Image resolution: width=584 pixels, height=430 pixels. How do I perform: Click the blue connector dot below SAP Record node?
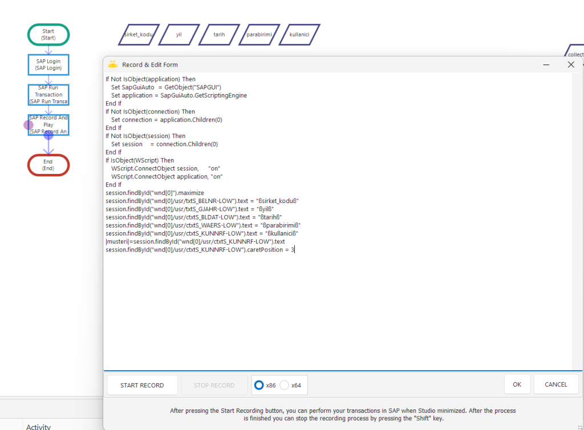(x=48, y=135)
